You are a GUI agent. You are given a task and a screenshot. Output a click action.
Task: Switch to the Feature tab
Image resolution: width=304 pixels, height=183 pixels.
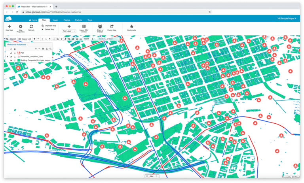pyautogui.click(x=66, y=20)
